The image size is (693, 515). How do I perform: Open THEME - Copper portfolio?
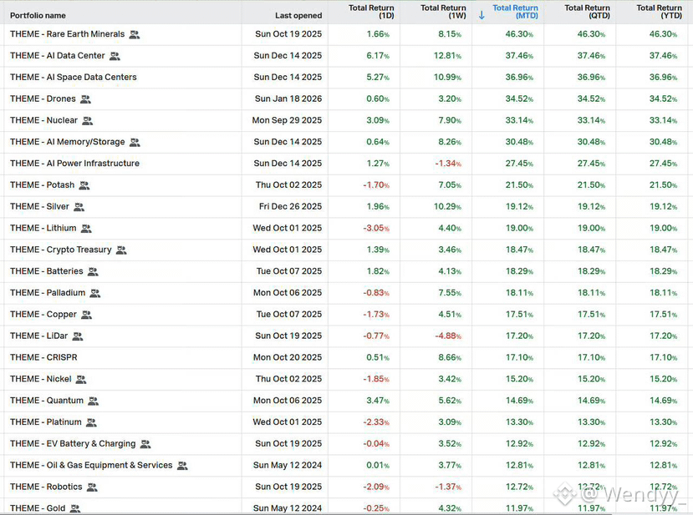pyautogui.click(x=43, y=315)
